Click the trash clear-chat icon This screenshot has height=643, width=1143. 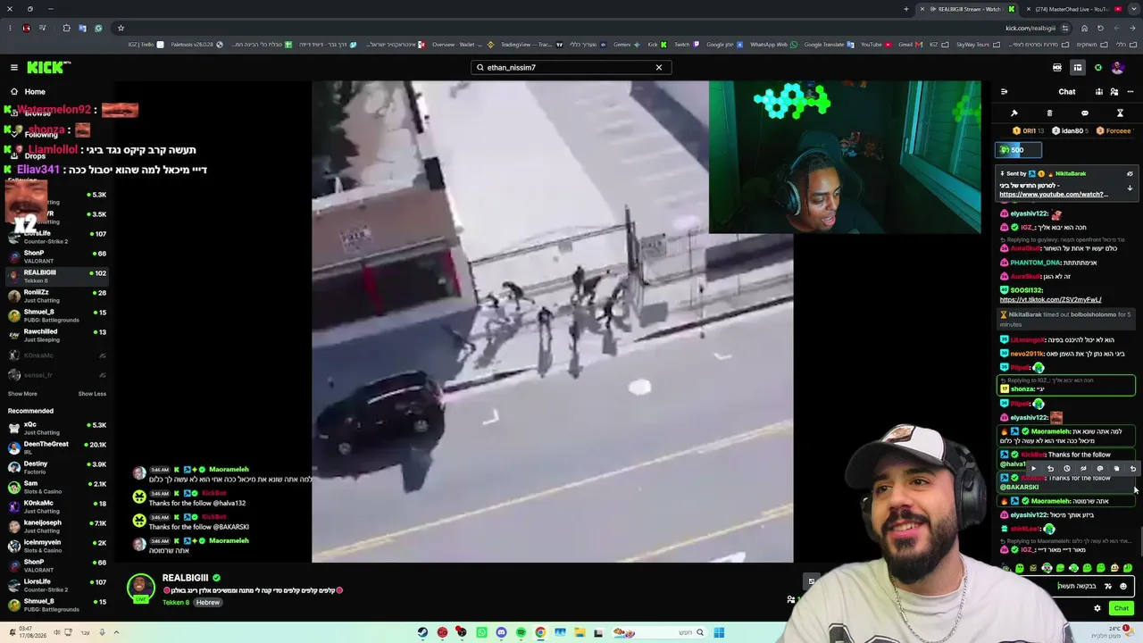pos(1049,113)
